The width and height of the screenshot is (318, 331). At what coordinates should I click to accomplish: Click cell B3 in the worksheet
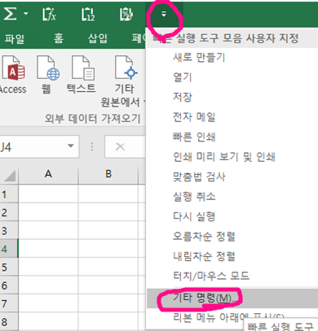(x=108, y=230)
